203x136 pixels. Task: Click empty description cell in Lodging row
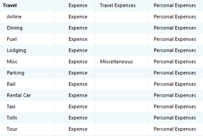click(x=122, y=51)
